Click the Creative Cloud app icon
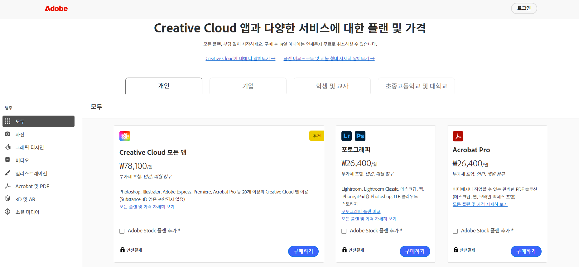Image resolution: width=579 pixels, height=267 pixels. pos(125,136)
